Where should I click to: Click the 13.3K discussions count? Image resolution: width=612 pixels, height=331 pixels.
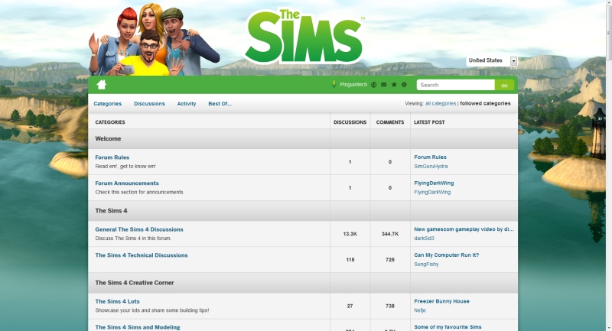350,234
